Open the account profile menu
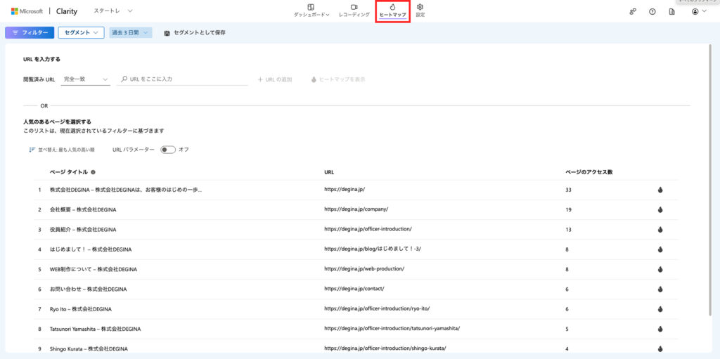Image resolution: width=720 pixels, height=359 pixels. click(698, 12)
